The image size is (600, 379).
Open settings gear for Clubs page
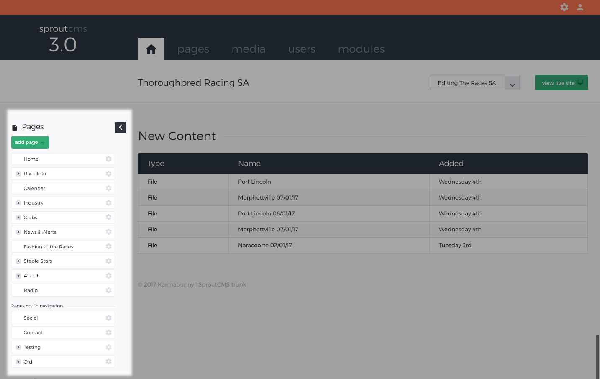(x=108, y=217)
